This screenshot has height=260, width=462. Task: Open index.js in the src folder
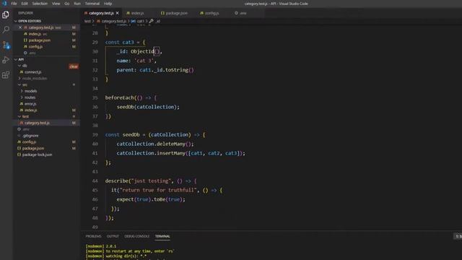tap(46, 110)
